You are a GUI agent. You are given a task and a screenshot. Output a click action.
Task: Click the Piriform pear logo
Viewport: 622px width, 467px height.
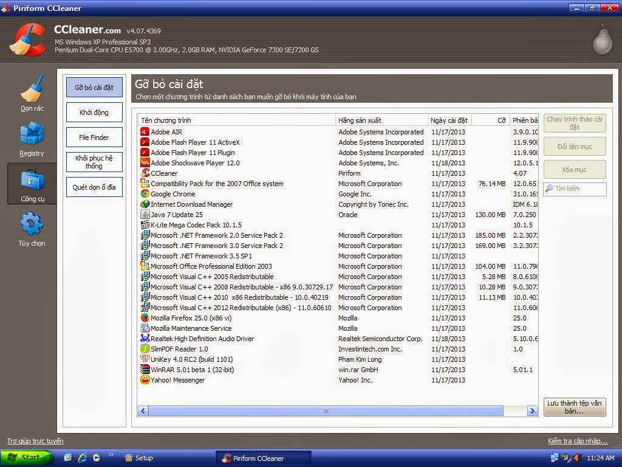pos(602,39)
